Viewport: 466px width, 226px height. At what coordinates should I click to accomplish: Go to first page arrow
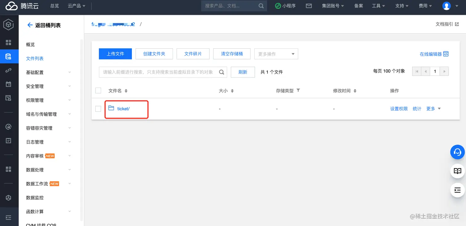417,71
